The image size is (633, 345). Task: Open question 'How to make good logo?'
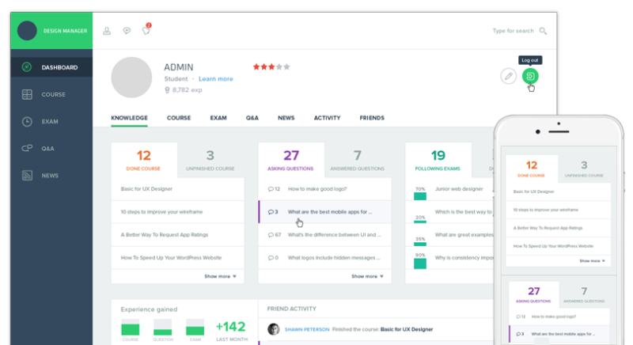coord(317,189)
